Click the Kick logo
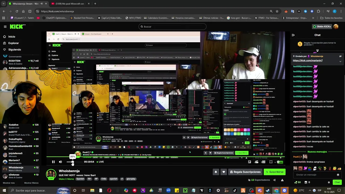This screenshot has width=345, height=194. 18,26
